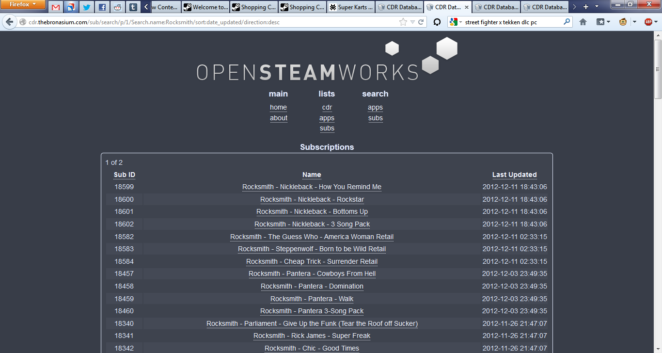Screen dimensions: 662x353
Task: Open the 'about' link under main
Action: pos(279,118)
